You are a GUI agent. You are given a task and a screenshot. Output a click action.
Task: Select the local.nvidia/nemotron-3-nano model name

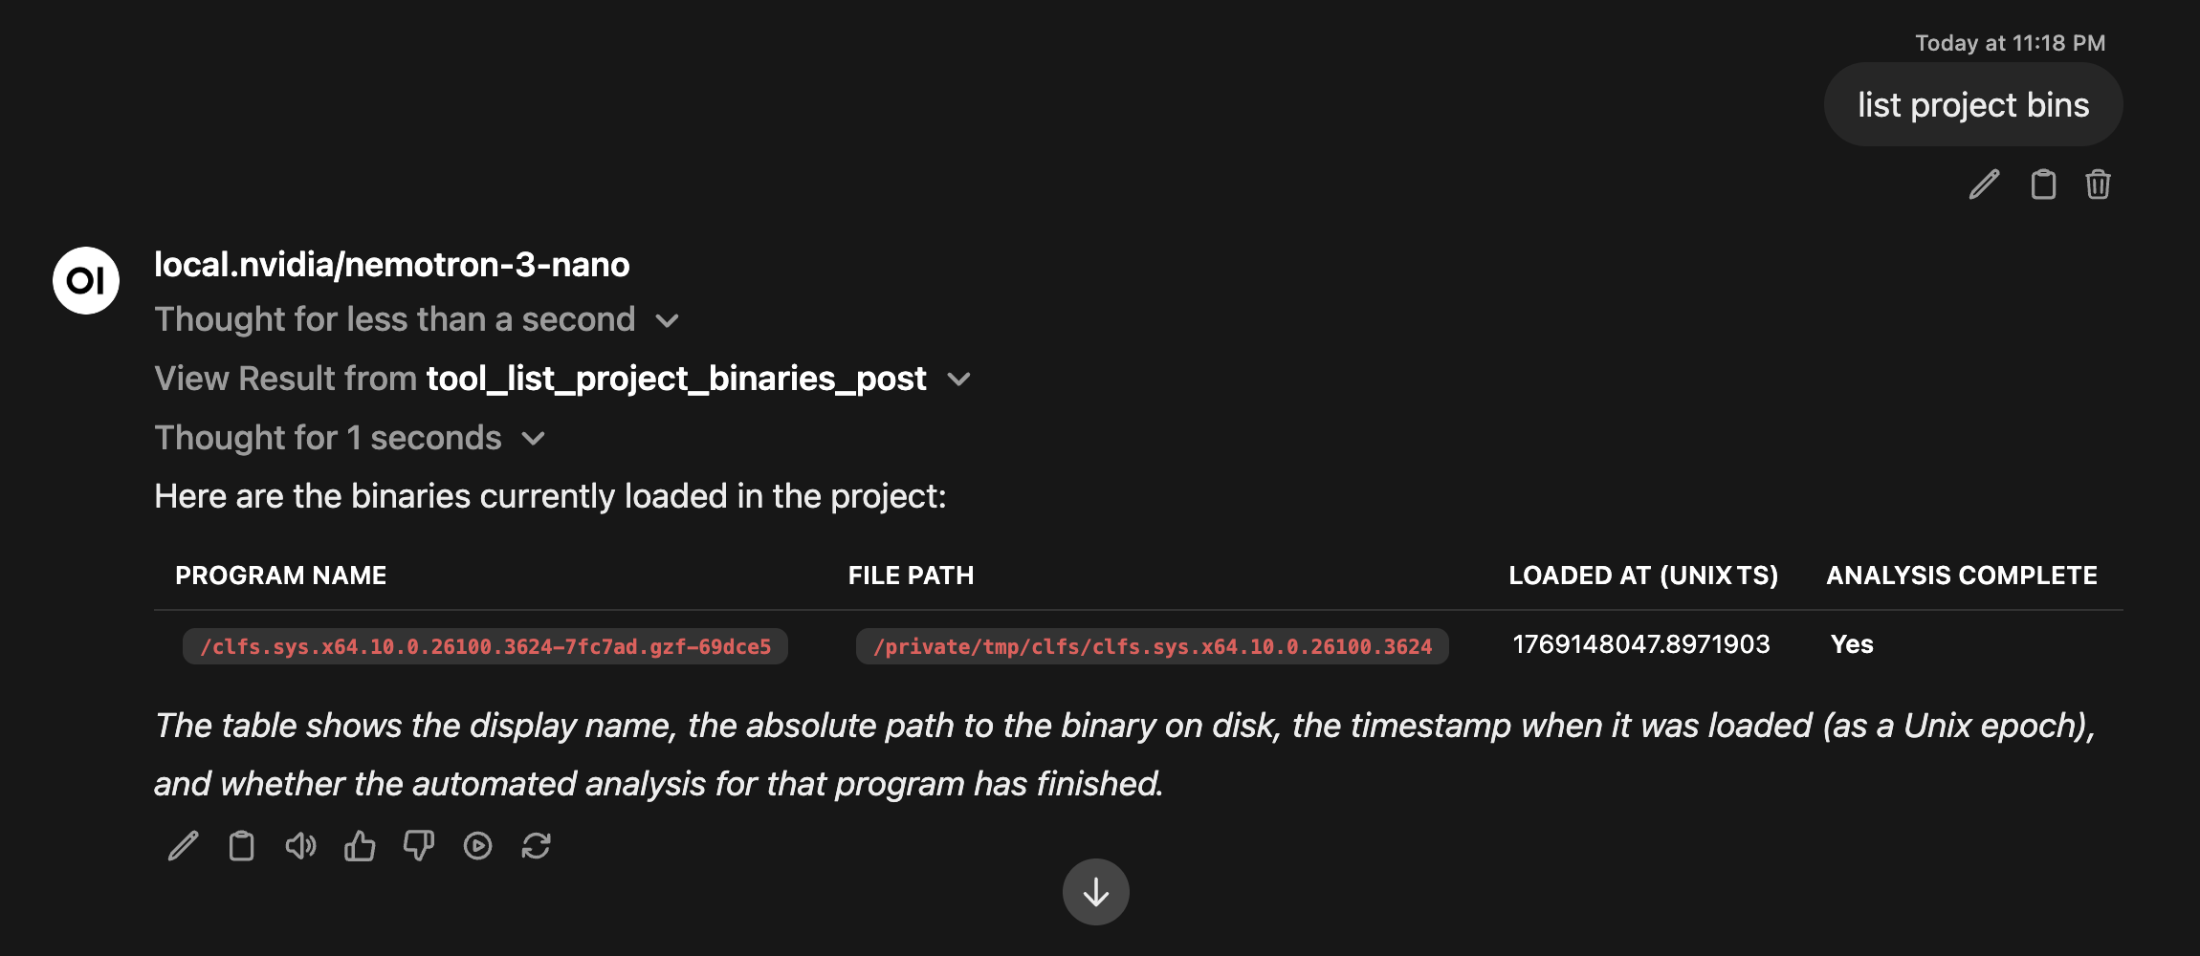point(392,264)
